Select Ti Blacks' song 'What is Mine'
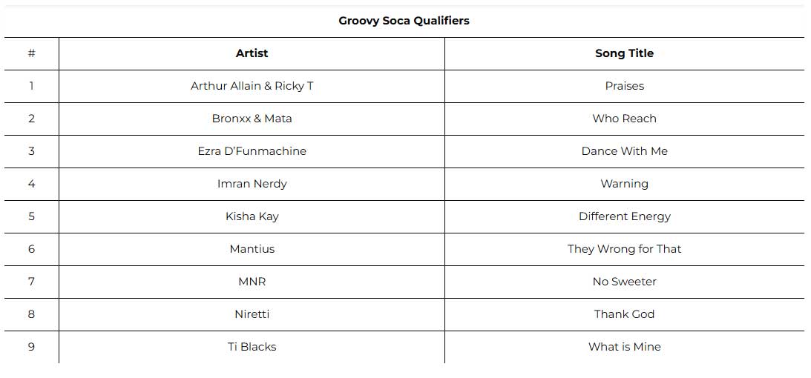Screen dimensions: 811x378 tap(624, 347)
